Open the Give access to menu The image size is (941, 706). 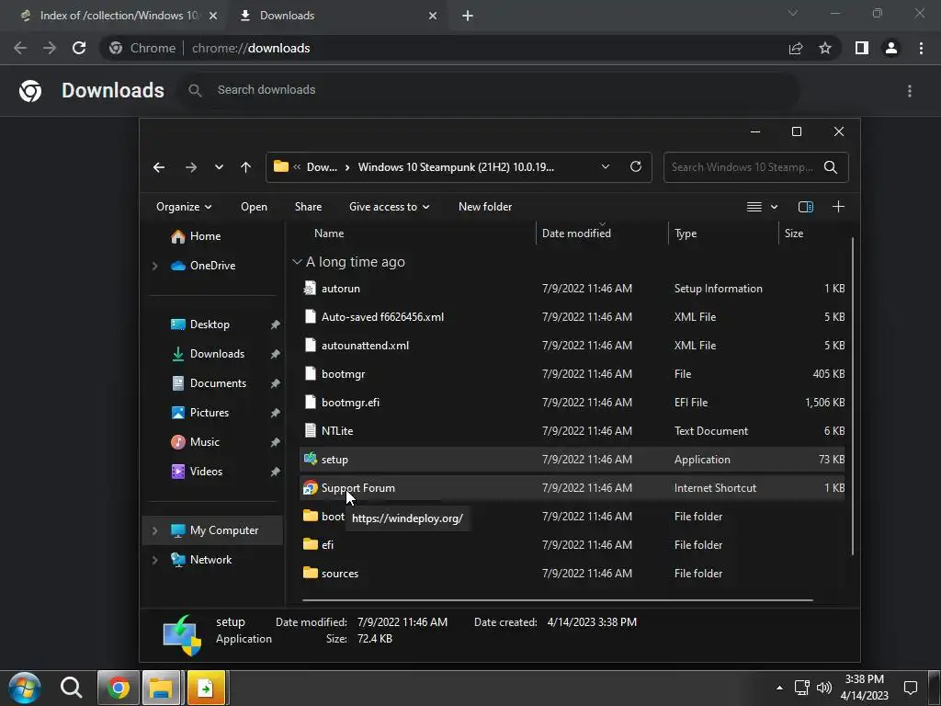(390, 207)
